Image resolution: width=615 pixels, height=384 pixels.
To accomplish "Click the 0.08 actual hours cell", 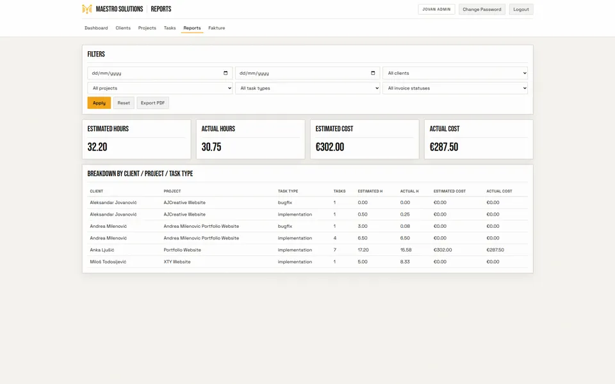I will 405,226.
